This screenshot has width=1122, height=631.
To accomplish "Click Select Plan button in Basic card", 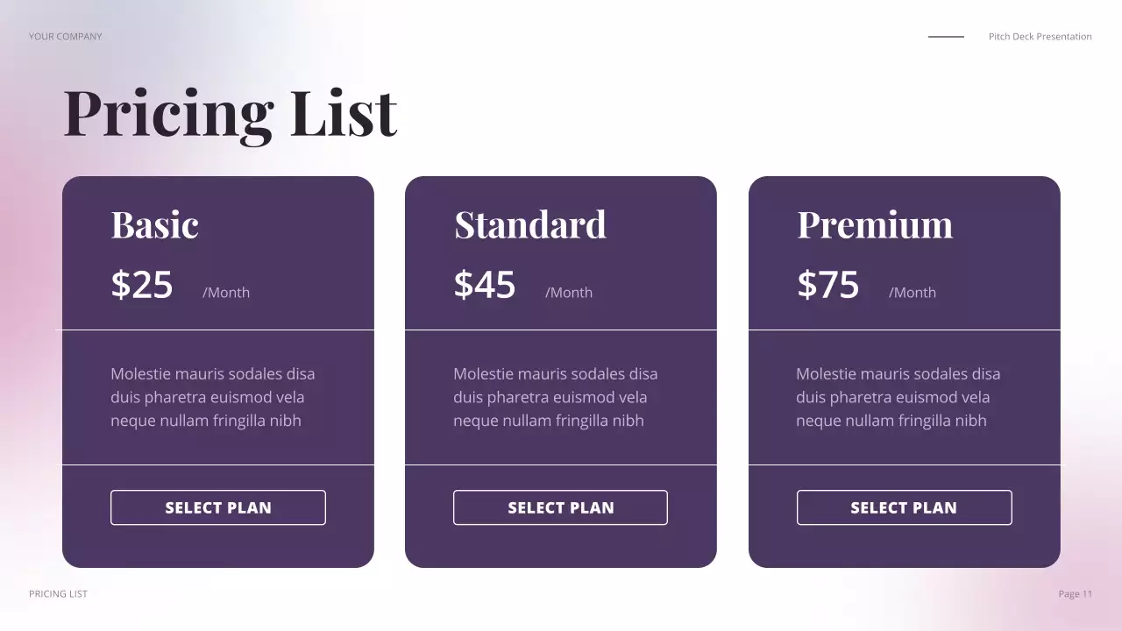I will (218, 507).
